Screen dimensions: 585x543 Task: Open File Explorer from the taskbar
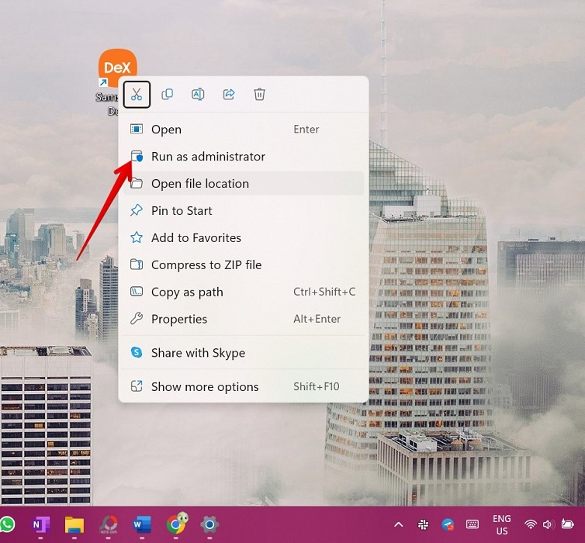point(74,524)
